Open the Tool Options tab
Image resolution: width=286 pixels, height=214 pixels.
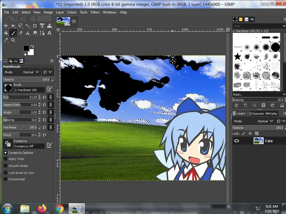[5, 61]
